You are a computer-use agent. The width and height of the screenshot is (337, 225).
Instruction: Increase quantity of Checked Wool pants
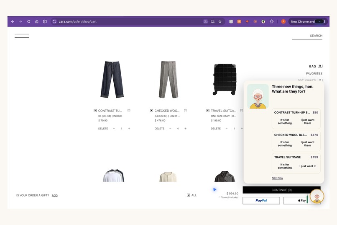point(185,129)
